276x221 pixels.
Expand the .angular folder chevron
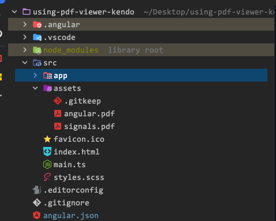25,24
